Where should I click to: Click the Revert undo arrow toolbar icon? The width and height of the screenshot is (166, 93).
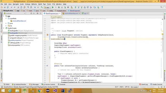point(91,7)
